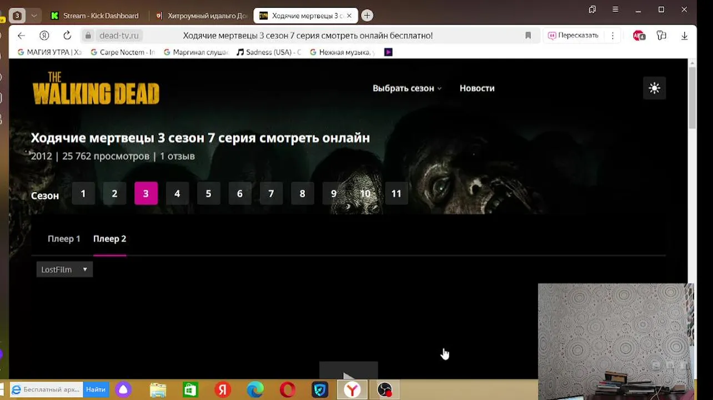Open МАГИЯ УТРА bookmark
The width and height of the screenshot is (713, 400).
(x=49, y=52)
